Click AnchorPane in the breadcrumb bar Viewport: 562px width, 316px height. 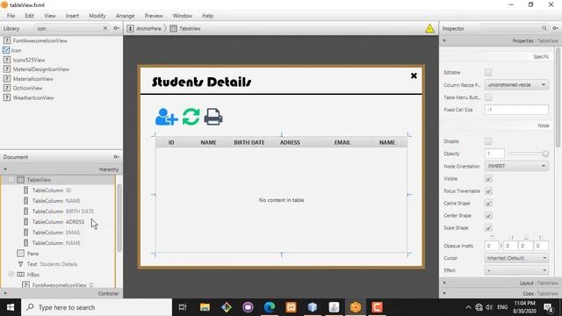coord(144,29)
